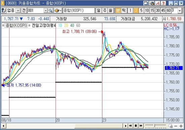Click the stop square button
The image size is (185, 130).
click(x=136, y=126)
